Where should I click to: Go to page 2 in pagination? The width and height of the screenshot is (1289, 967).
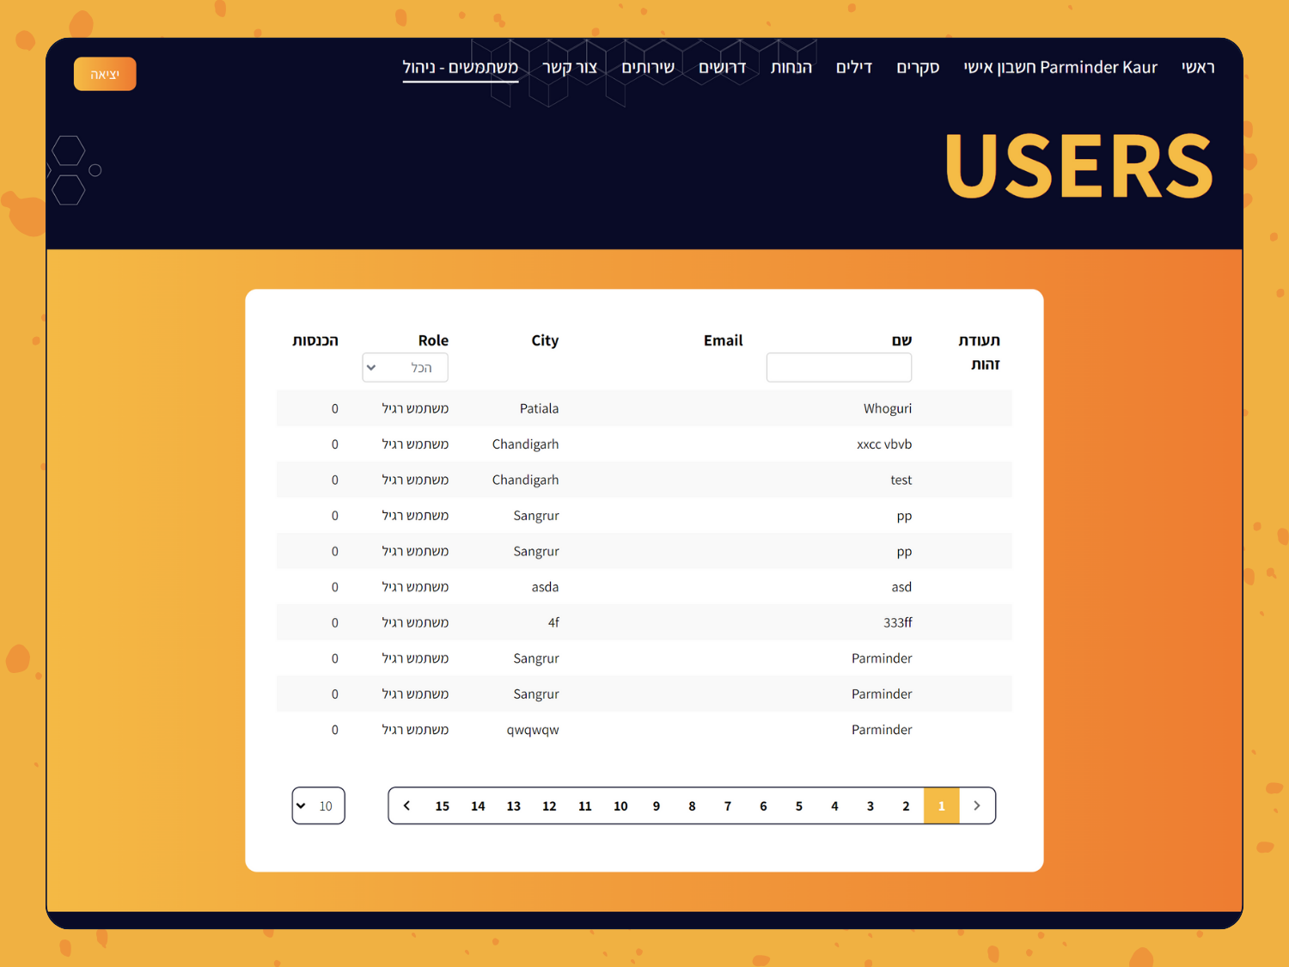click(x=906, y=806)
